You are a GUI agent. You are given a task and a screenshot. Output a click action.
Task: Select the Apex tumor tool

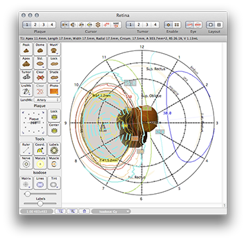[x=27, y=62]
